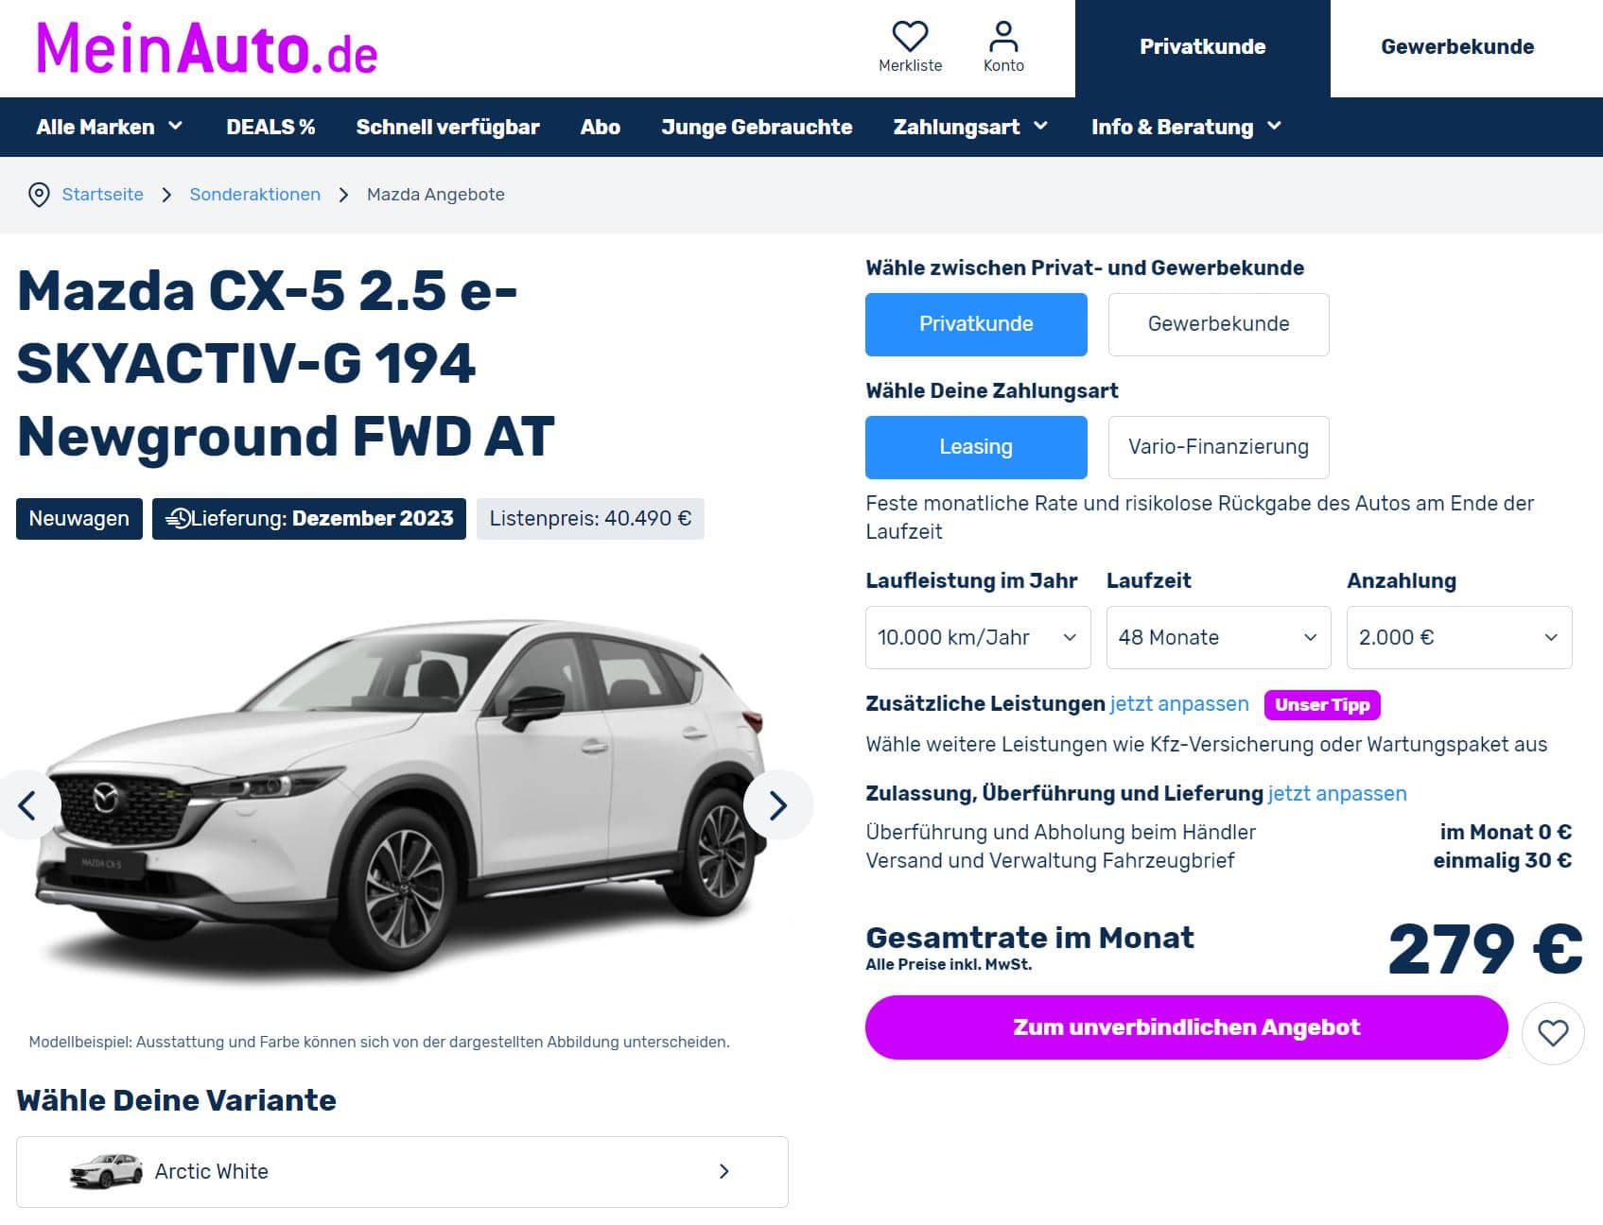Select Gewerbekunde customer type option
The width and height of the screenshot is (1603, 1225).
tap(1218, 324)
